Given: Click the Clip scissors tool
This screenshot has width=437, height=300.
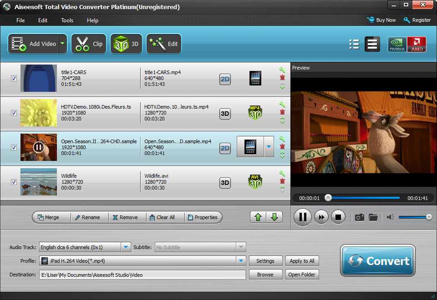Looking at the screenshot, I should pos(89,44).
